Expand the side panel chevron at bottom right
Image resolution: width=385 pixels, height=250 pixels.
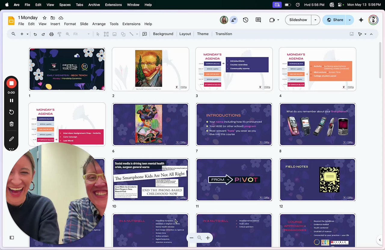click(x=380, y=240)
